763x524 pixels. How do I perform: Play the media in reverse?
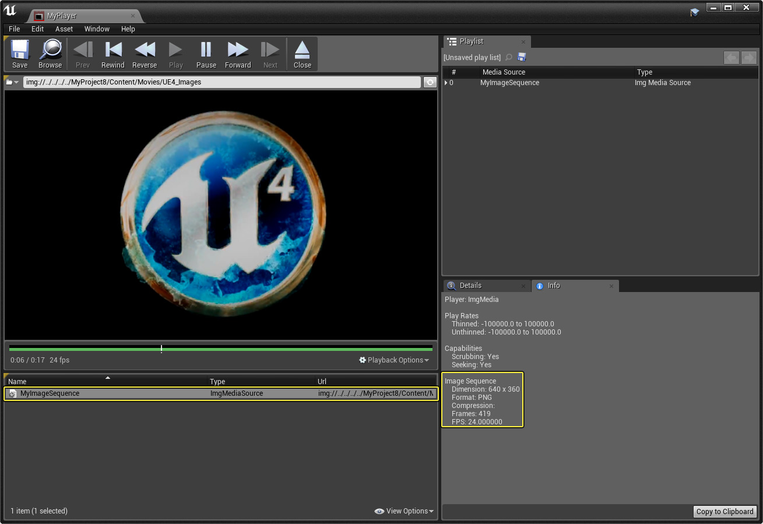[x=145, y=54]
